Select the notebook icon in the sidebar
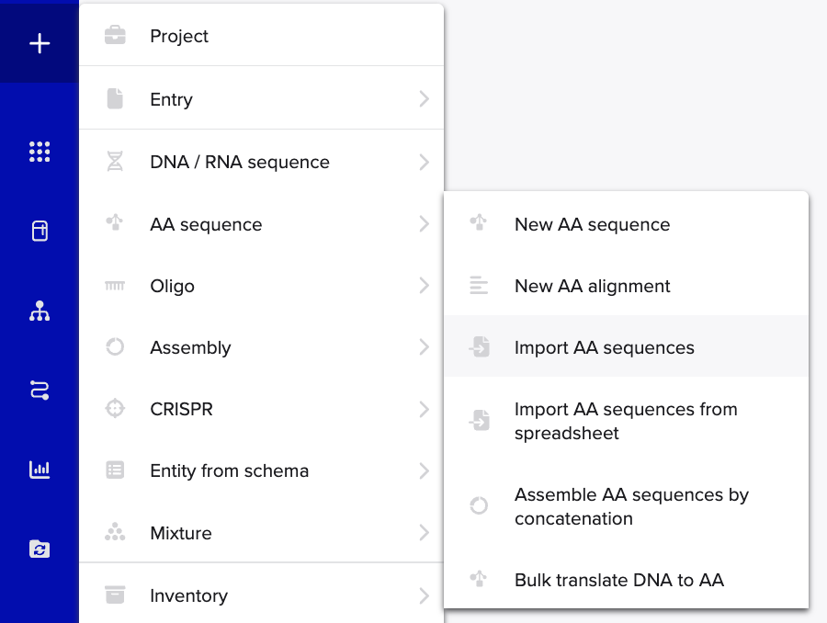The height and width of the screenshot is (623, 827). (39, 231)
